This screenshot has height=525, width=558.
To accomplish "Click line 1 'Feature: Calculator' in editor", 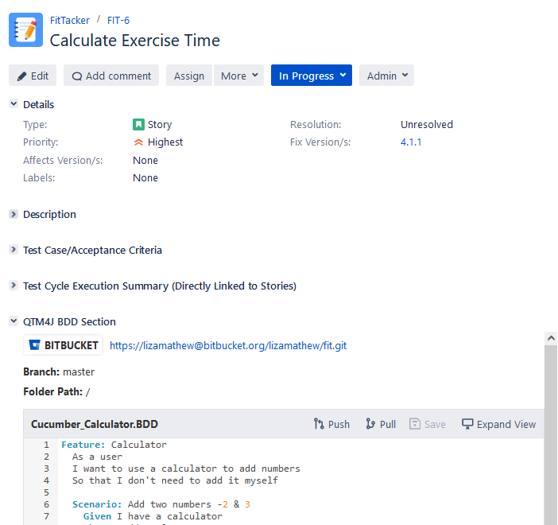I will pos(114,445).
